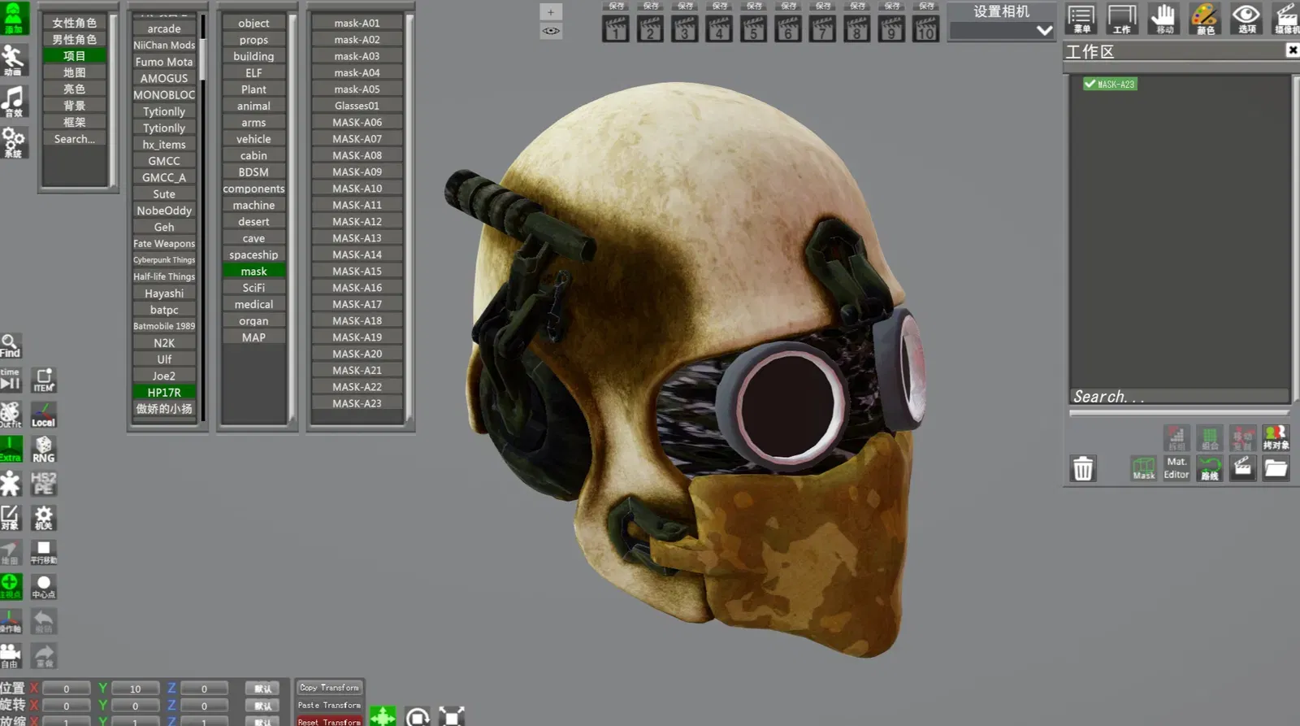Roll the RNG dice icon
1300x726 pixels.
pyautogui.click(x=44, y=449)
